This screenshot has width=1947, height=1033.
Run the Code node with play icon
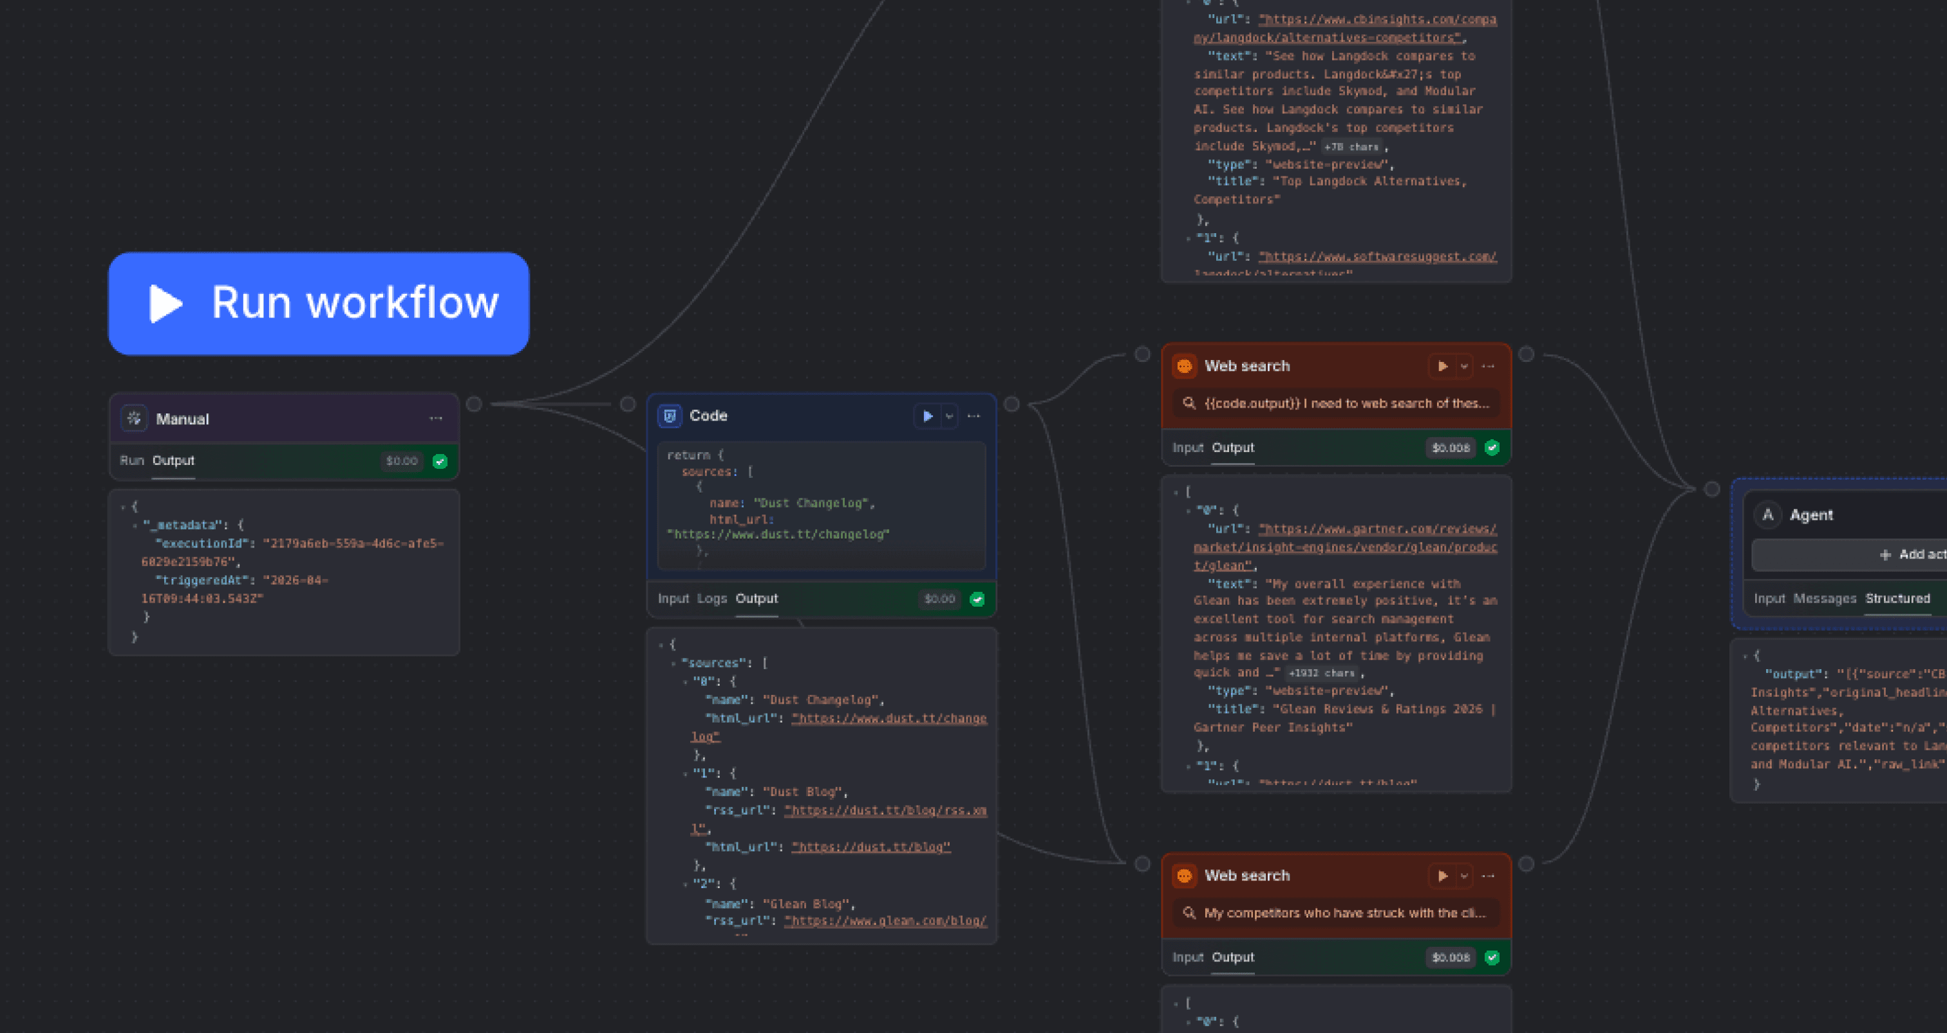(927, 416)
